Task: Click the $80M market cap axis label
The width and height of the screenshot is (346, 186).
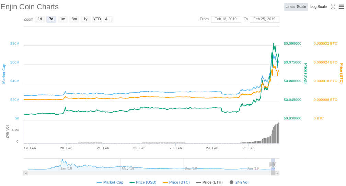Action: tap(15, 44)
